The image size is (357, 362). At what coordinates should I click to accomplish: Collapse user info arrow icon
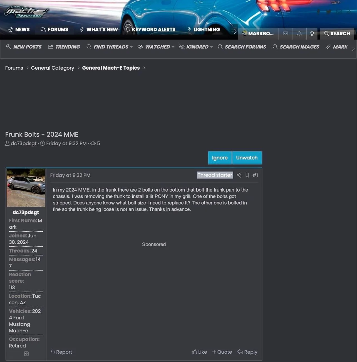[x=26, y=354]
